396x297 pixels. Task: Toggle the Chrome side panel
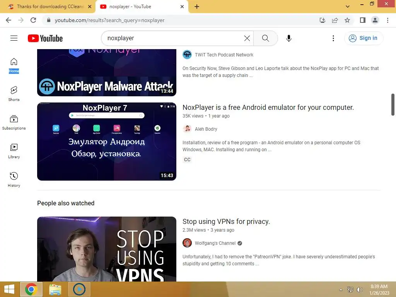[363, 20]
